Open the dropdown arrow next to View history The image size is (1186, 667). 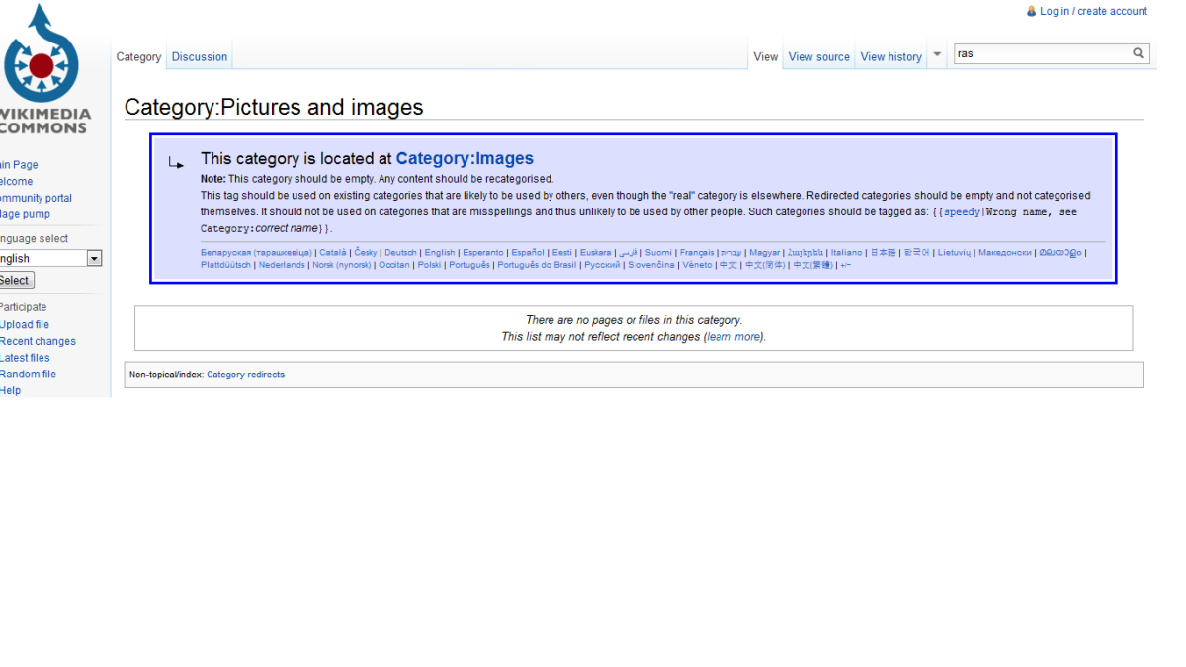click(936, 56)
